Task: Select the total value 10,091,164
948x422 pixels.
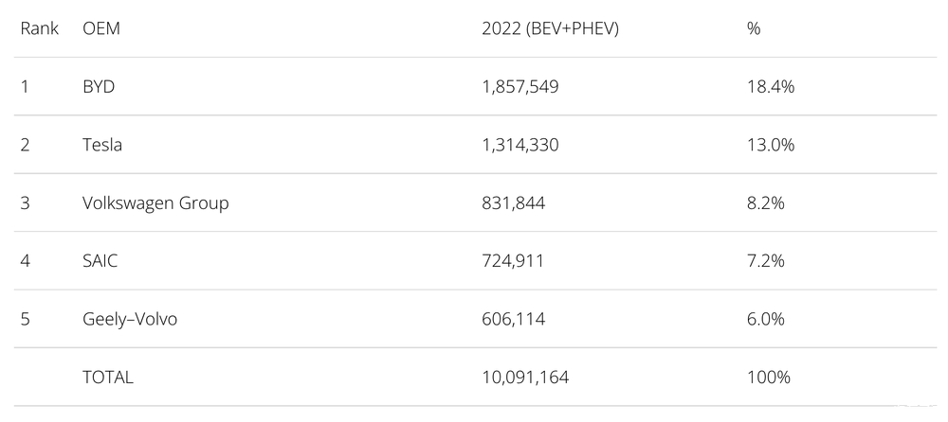Action: click(525, 377)
